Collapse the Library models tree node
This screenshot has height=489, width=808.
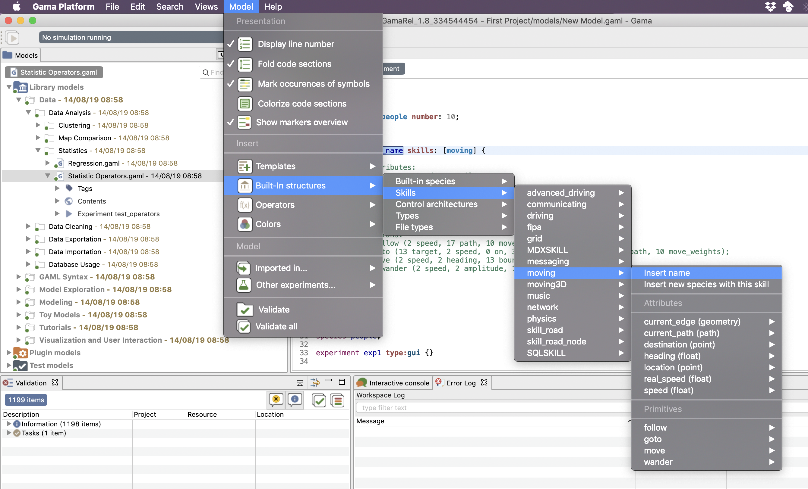[x=9, y=87]
